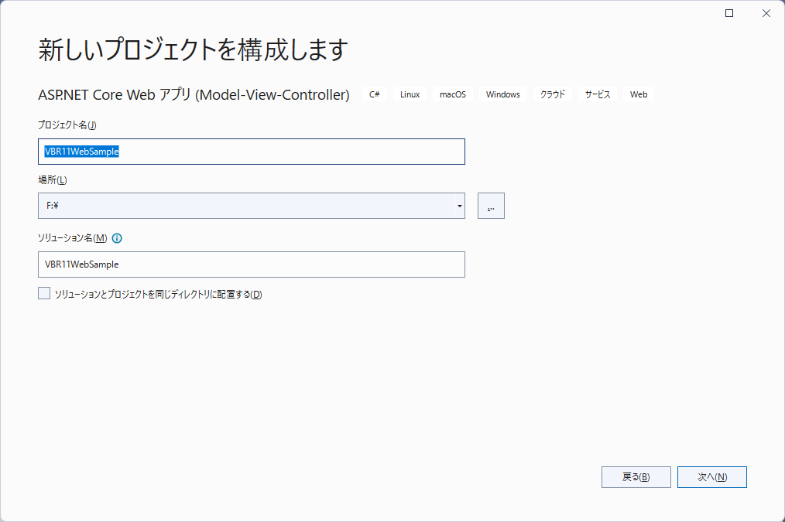Click the Web tag
Image resolution: width=785 pixels, height=522 pixels.
coord(639,94)
